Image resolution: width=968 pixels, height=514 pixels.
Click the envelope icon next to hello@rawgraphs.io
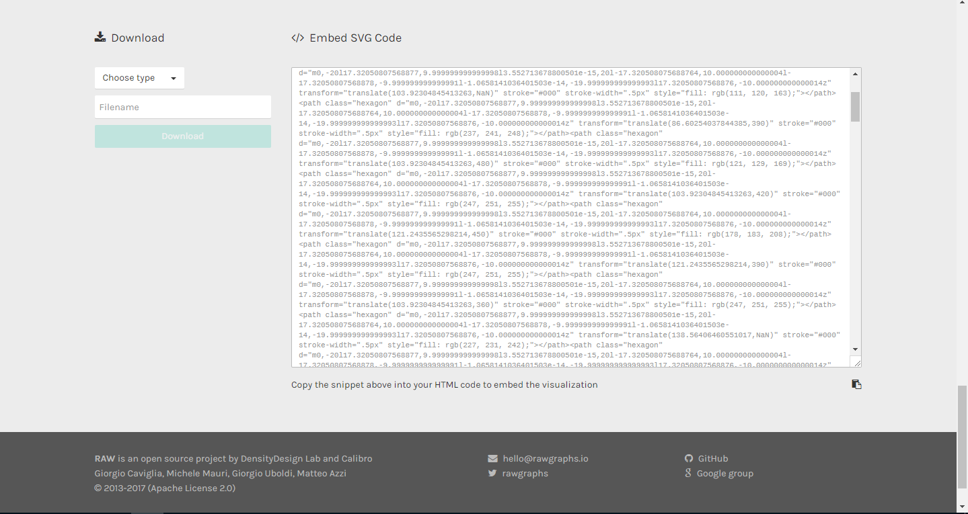click(492, 459)
